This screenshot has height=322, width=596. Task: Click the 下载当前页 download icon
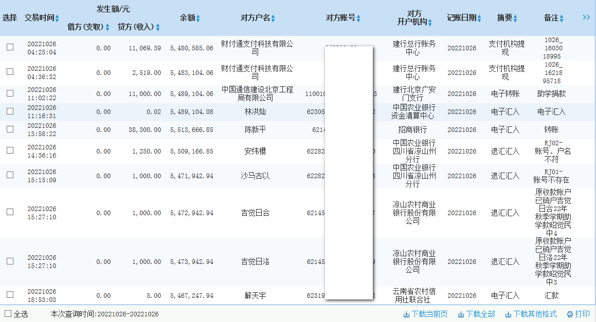406,314
